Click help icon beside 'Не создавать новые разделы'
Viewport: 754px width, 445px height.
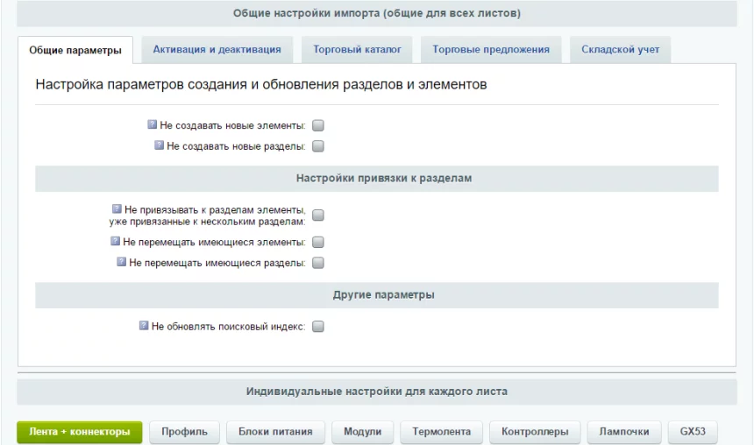pos(160,145)
